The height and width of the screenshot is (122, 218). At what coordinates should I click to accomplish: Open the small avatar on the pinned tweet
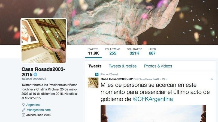tap(93, 83)
